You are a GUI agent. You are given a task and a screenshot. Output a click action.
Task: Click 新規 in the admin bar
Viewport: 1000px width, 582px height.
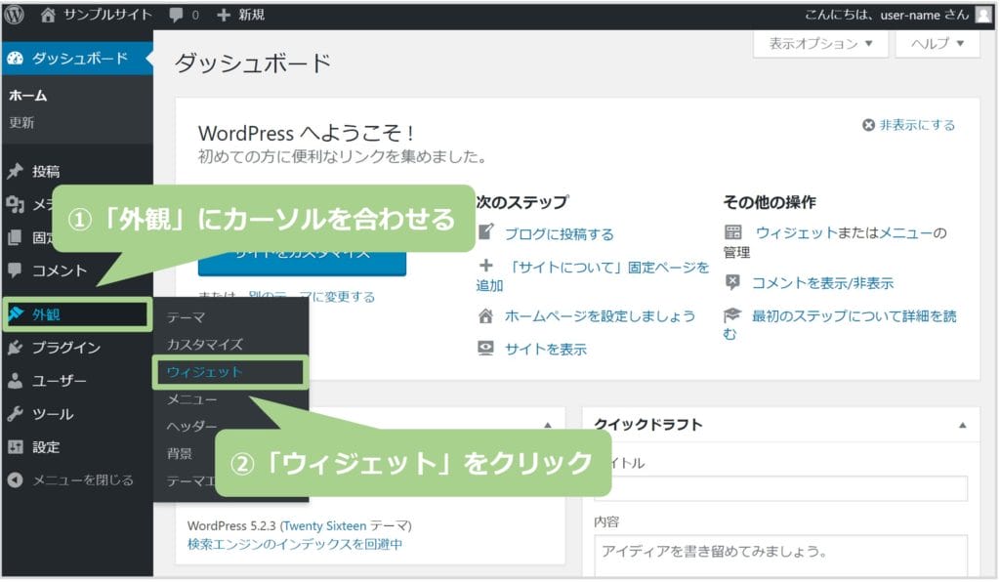click(251, 15)
